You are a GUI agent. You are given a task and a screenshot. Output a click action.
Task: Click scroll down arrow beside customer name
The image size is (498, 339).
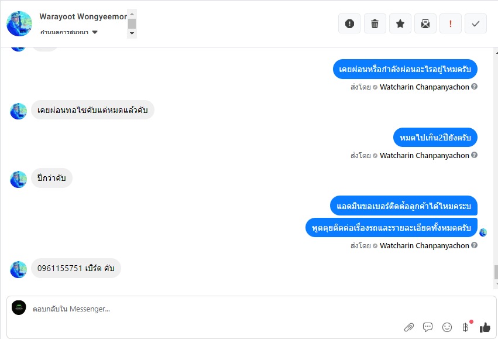pyautogui.click(x=132, y=33)
